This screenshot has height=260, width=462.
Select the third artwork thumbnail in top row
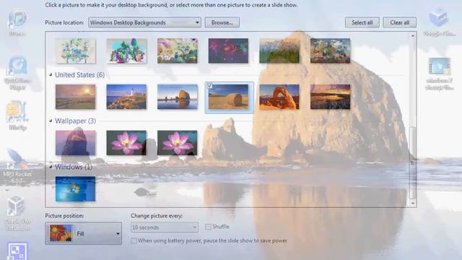pyautogui.click(x=178, y=51)
